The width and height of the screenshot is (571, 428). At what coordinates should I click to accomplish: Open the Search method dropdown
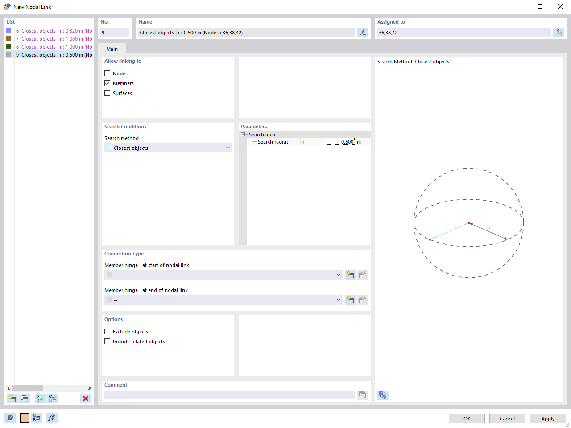coord(228,148)
